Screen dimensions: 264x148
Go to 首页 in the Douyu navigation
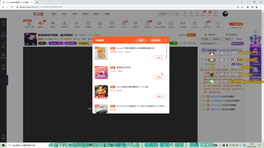click(x=54, y=14)
